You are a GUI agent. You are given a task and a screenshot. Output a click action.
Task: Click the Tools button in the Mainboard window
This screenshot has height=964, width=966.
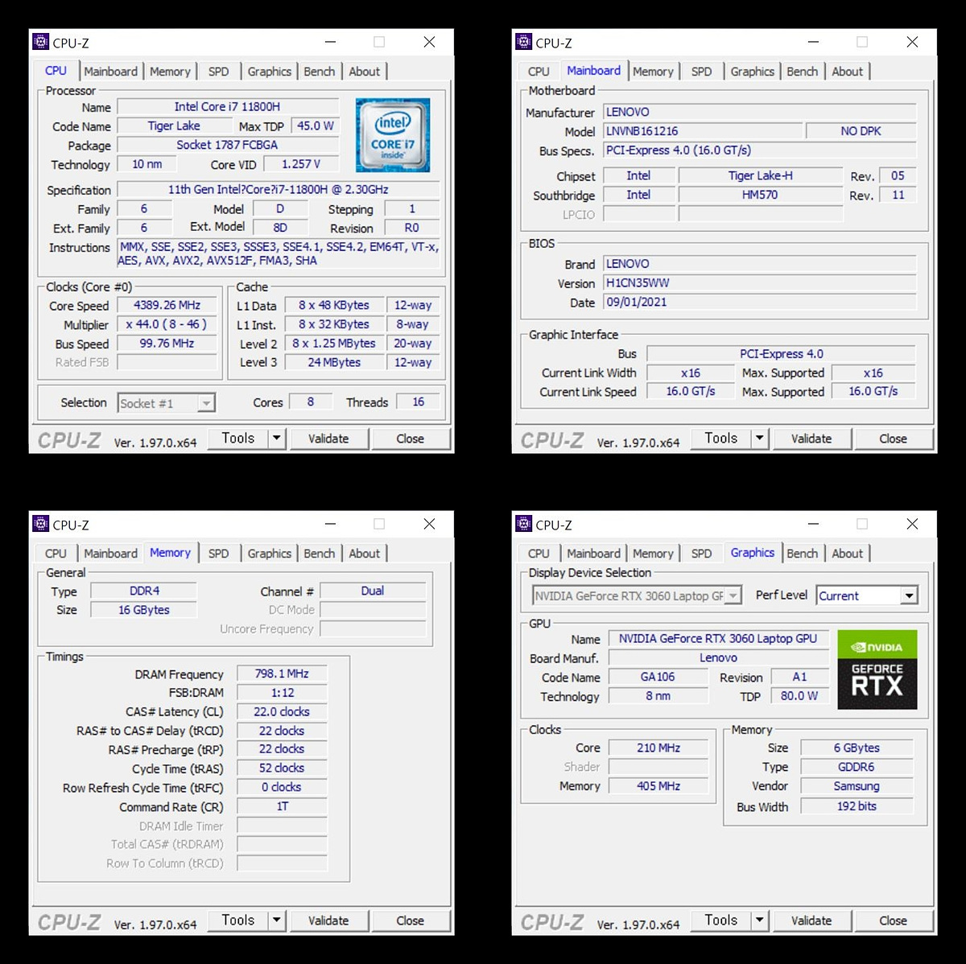tap(721, 439)
